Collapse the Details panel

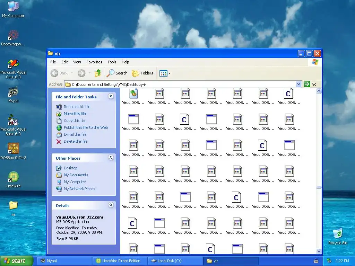tap(111, 205)
